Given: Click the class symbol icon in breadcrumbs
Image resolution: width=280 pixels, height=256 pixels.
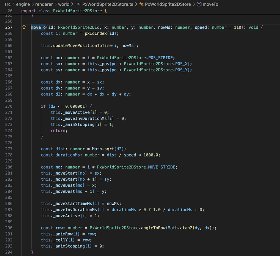Looking at the screenshot, I should 141,4.
